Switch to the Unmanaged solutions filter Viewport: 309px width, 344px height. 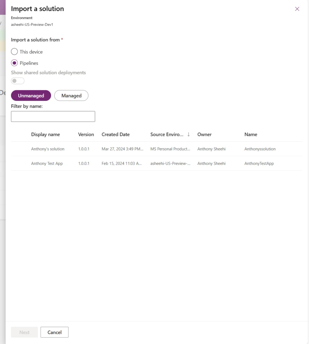[31, 96]
